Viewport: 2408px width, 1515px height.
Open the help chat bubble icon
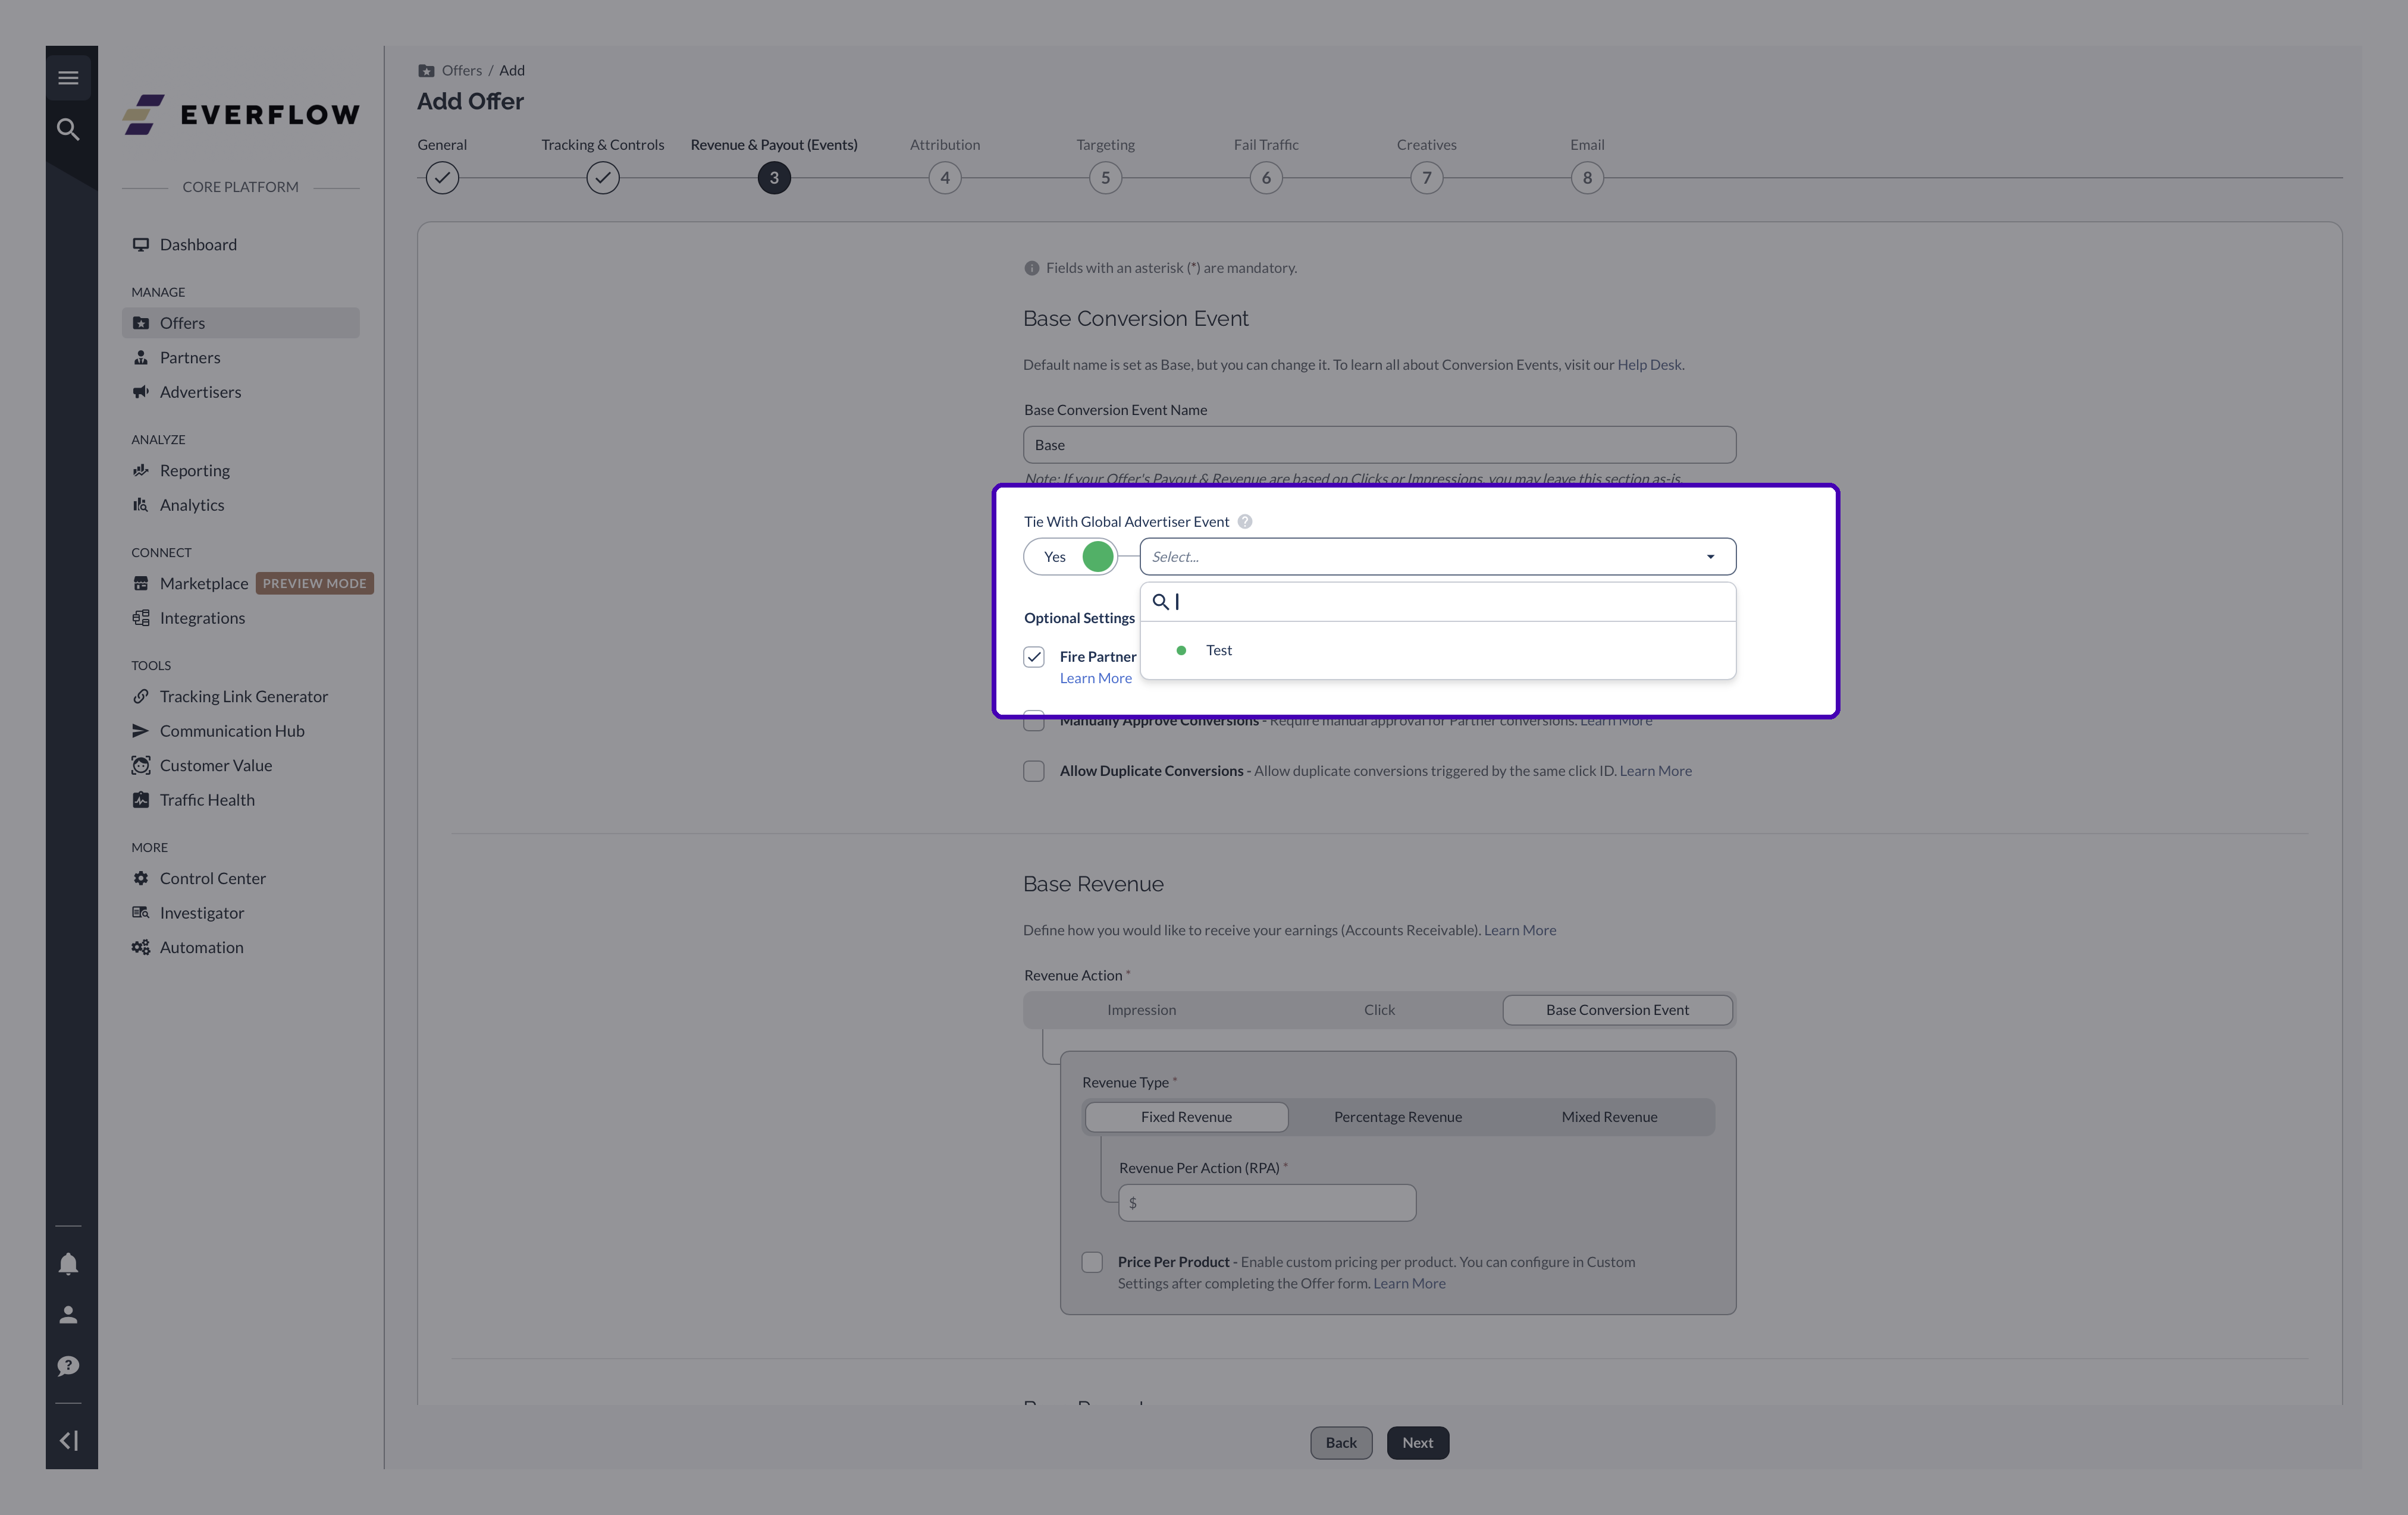68,1366
